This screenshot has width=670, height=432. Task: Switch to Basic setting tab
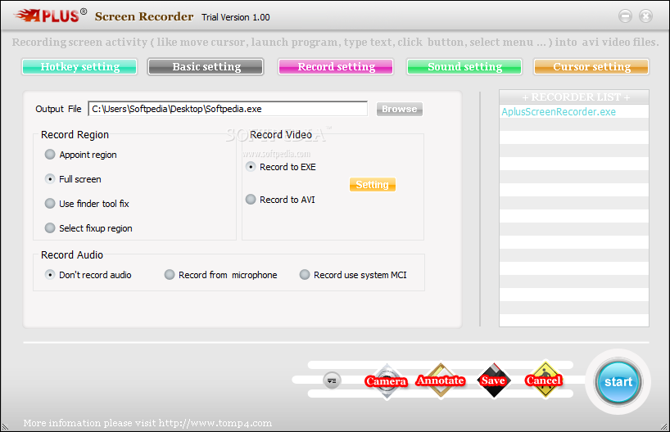click(206, 66)
